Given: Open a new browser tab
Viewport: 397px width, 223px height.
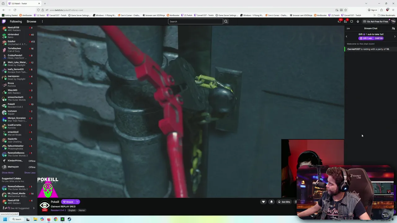Looking at the screenshot, I should pos(45,3).
